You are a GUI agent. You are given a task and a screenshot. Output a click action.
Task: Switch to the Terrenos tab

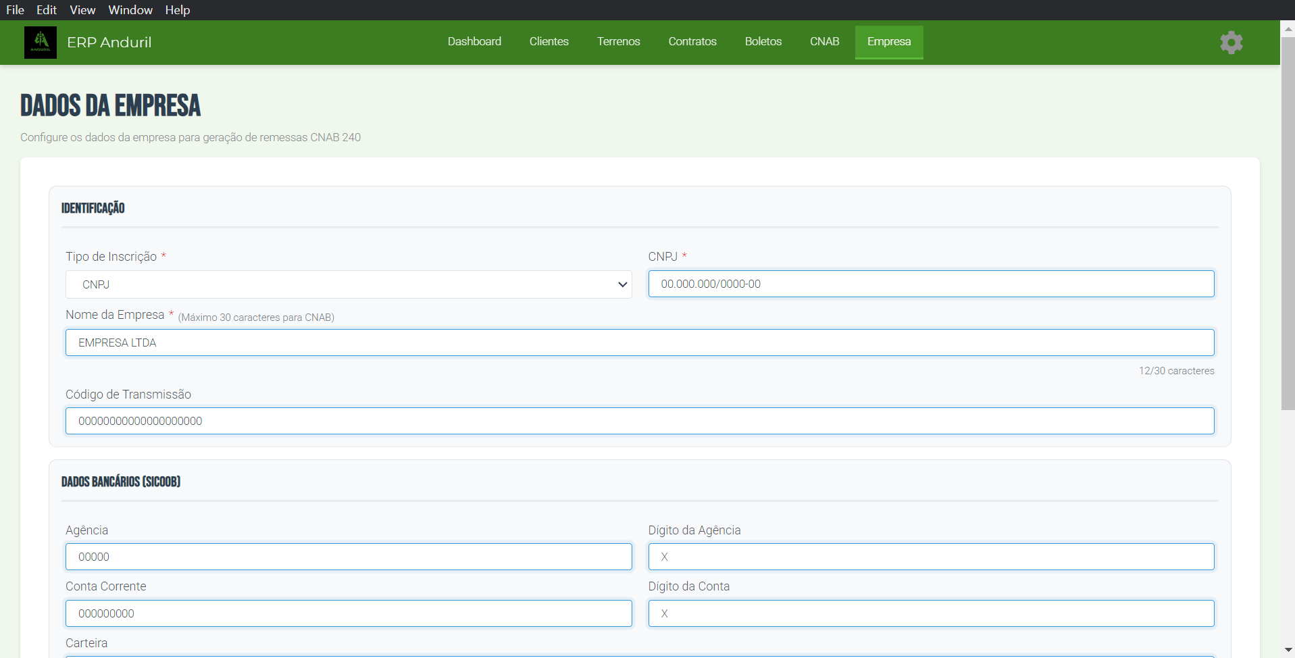click(x=618, y=42)
